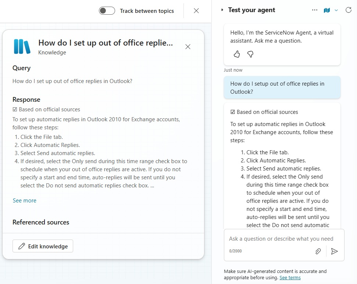
Task: Close the Knowledge details card
Action: pos(188,47)
